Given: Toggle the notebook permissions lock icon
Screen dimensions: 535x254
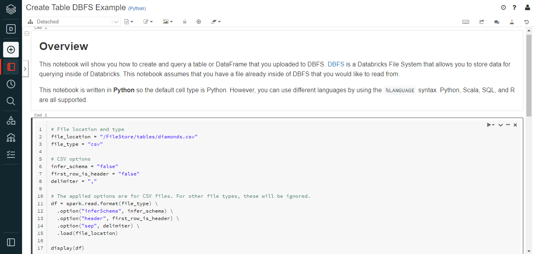Looking at the screenshot, I should [184, 22].
